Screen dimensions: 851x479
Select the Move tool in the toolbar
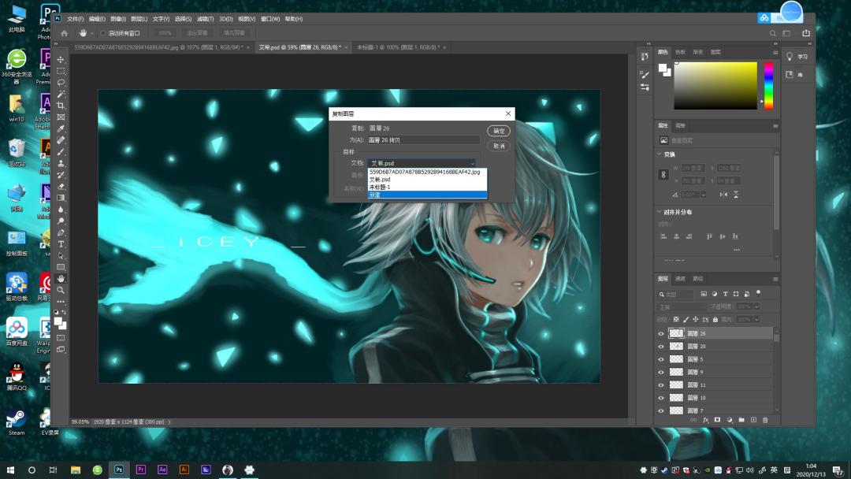[x=61, y=60]
